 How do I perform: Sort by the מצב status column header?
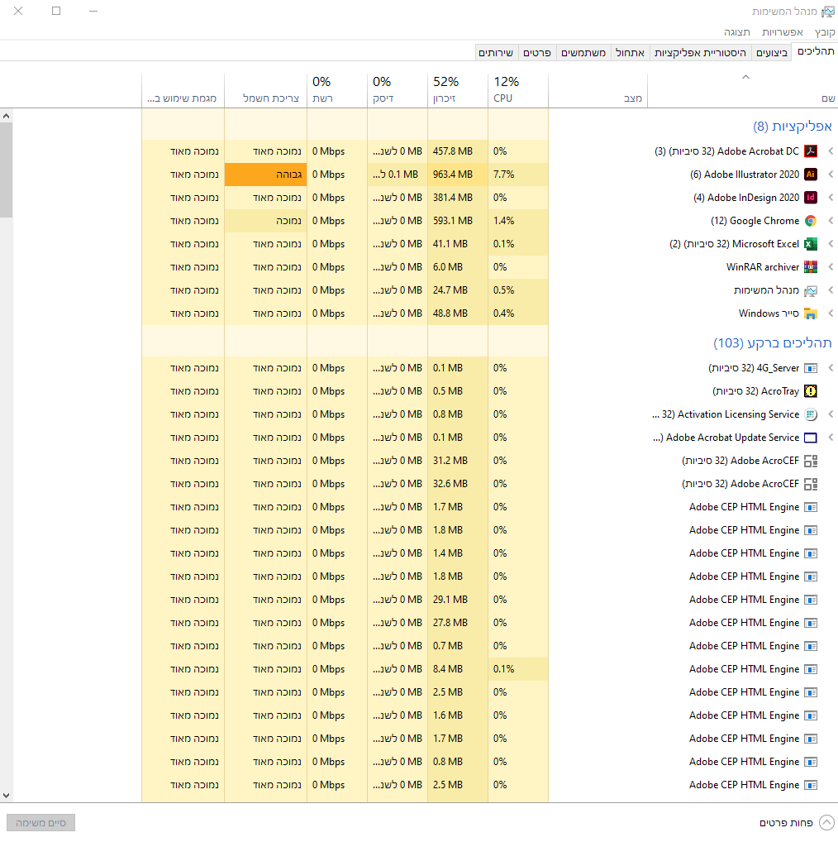point(598,90)
